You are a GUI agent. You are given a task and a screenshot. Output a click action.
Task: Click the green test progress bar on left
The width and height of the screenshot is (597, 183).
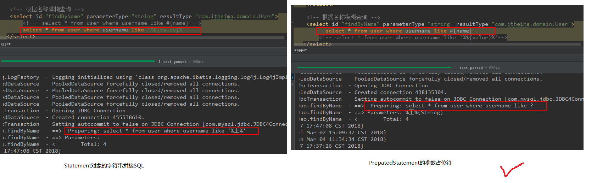click(x=78, y=61)
